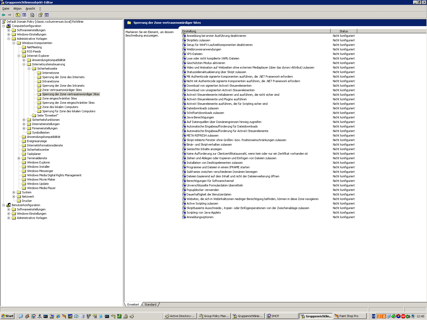Click the network computers tray icon
The height and width of the screenshot is (320, 427).
coord(389,316)
